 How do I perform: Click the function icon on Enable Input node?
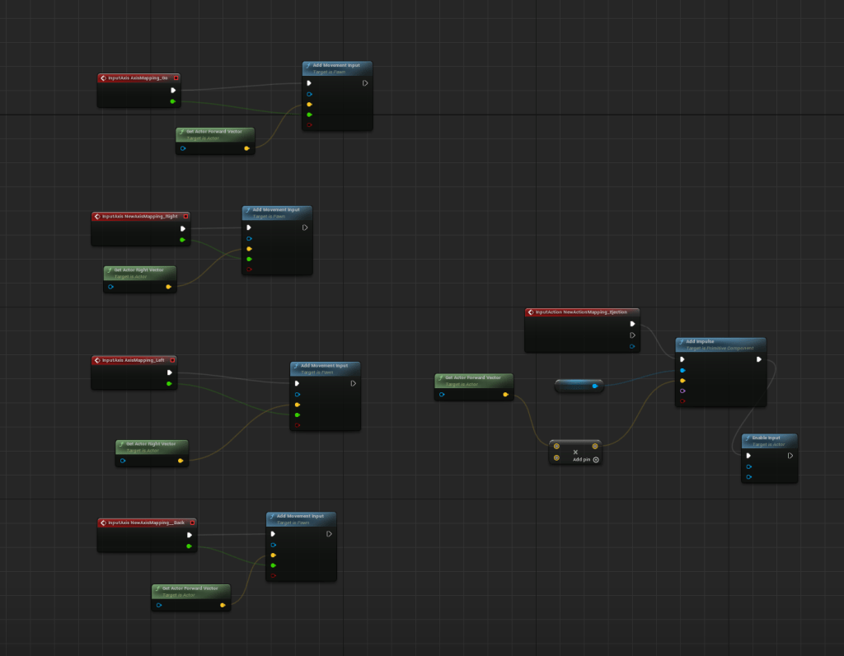point(747,438)
